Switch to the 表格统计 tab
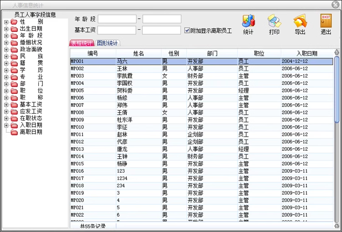342x232 pixels. click(82, 43)
